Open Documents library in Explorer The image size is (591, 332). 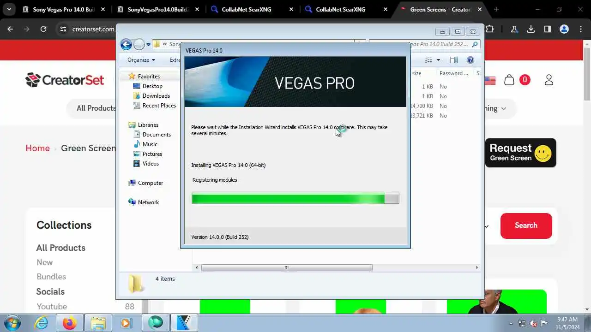[x=157, y=135]
